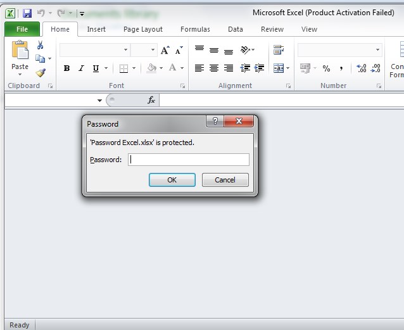Click the Font Color letter A
This screenshot has height=330, width=404.
point(173,68)
